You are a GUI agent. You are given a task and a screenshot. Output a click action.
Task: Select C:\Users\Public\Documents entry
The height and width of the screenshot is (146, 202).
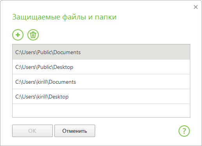pyautogui.click(x=101, y=52)
